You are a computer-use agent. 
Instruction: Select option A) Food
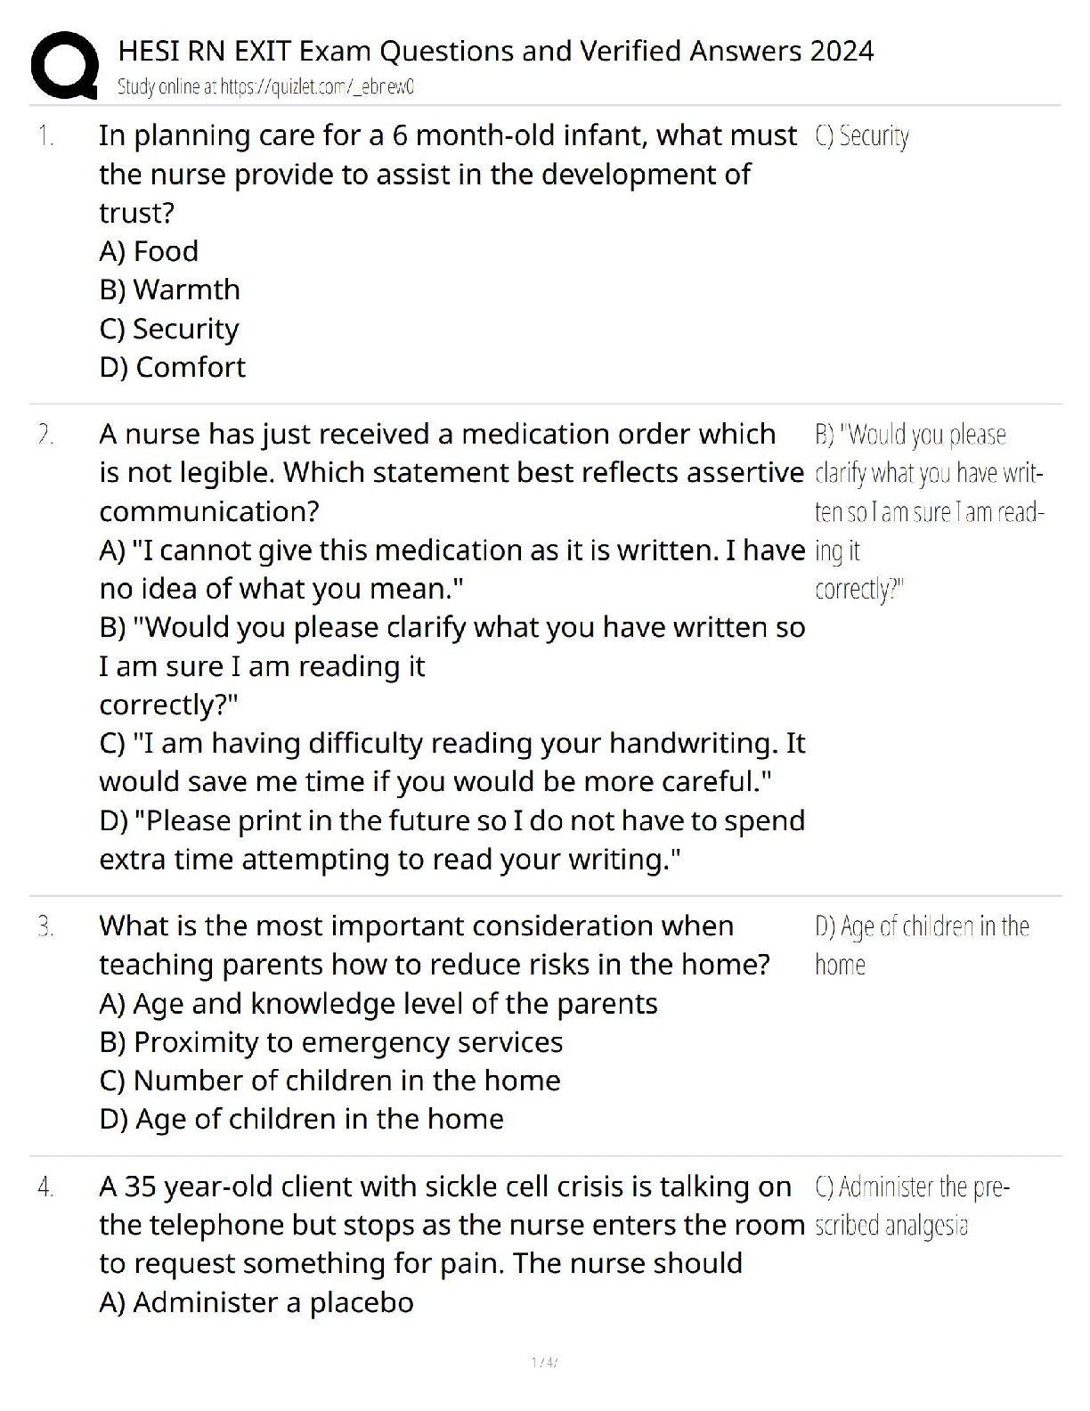149,251
